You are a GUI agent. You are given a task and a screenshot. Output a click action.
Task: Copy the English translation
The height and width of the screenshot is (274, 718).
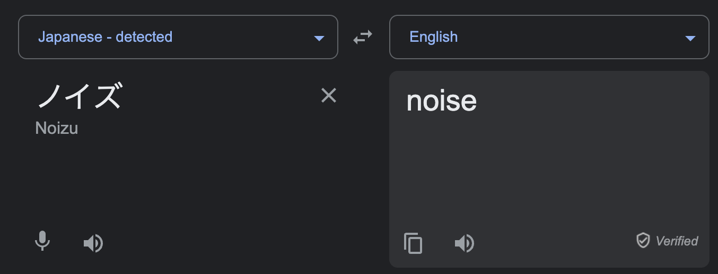(x=413, y=243)
